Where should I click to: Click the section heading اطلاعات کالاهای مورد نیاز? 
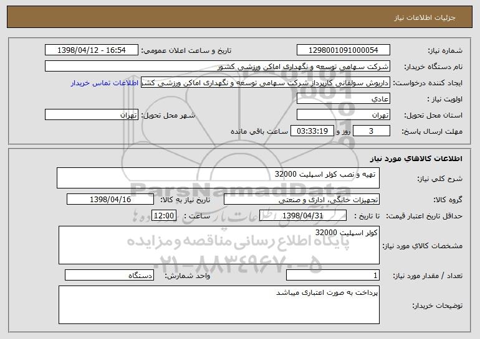point(416,159)
